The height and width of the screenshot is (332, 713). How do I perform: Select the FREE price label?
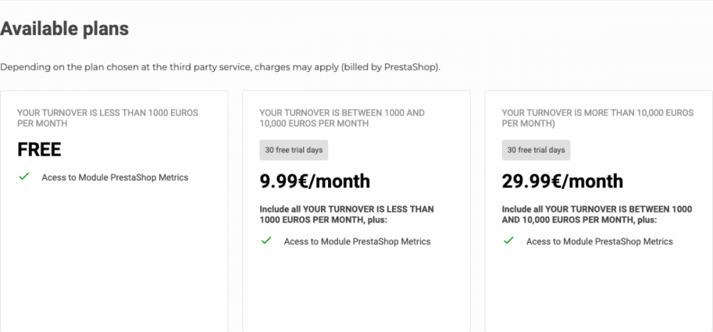[x=39, y=150]
